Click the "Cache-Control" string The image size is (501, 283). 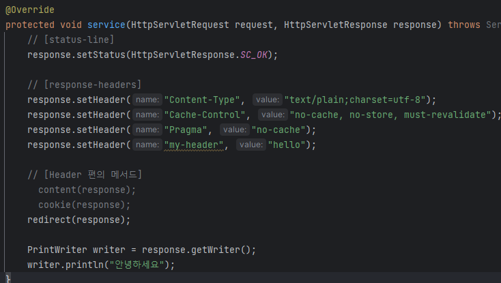(x=205, y=115)
